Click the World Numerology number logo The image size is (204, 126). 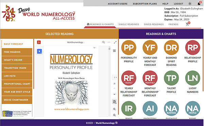[8, 13]
